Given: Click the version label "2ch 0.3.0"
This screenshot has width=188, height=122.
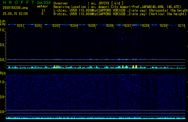Looking at the screenshot, I should [x=44, y=2].
